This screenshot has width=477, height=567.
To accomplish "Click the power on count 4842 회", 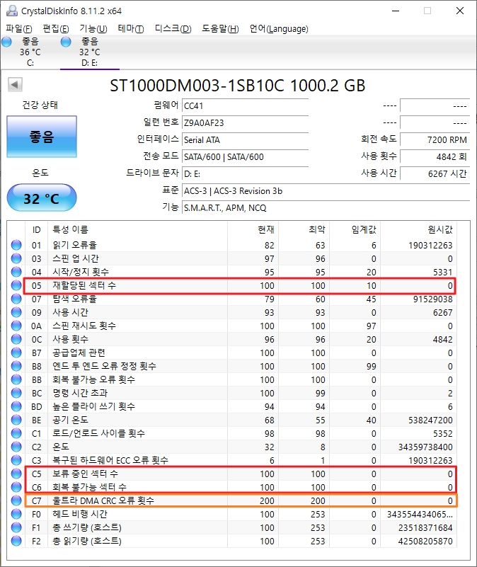I will tap(435, 157).
